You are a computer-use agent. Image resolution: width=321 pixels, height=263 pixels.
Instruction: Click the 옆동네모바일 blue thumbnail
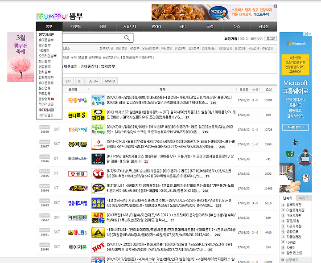(98, 203)
